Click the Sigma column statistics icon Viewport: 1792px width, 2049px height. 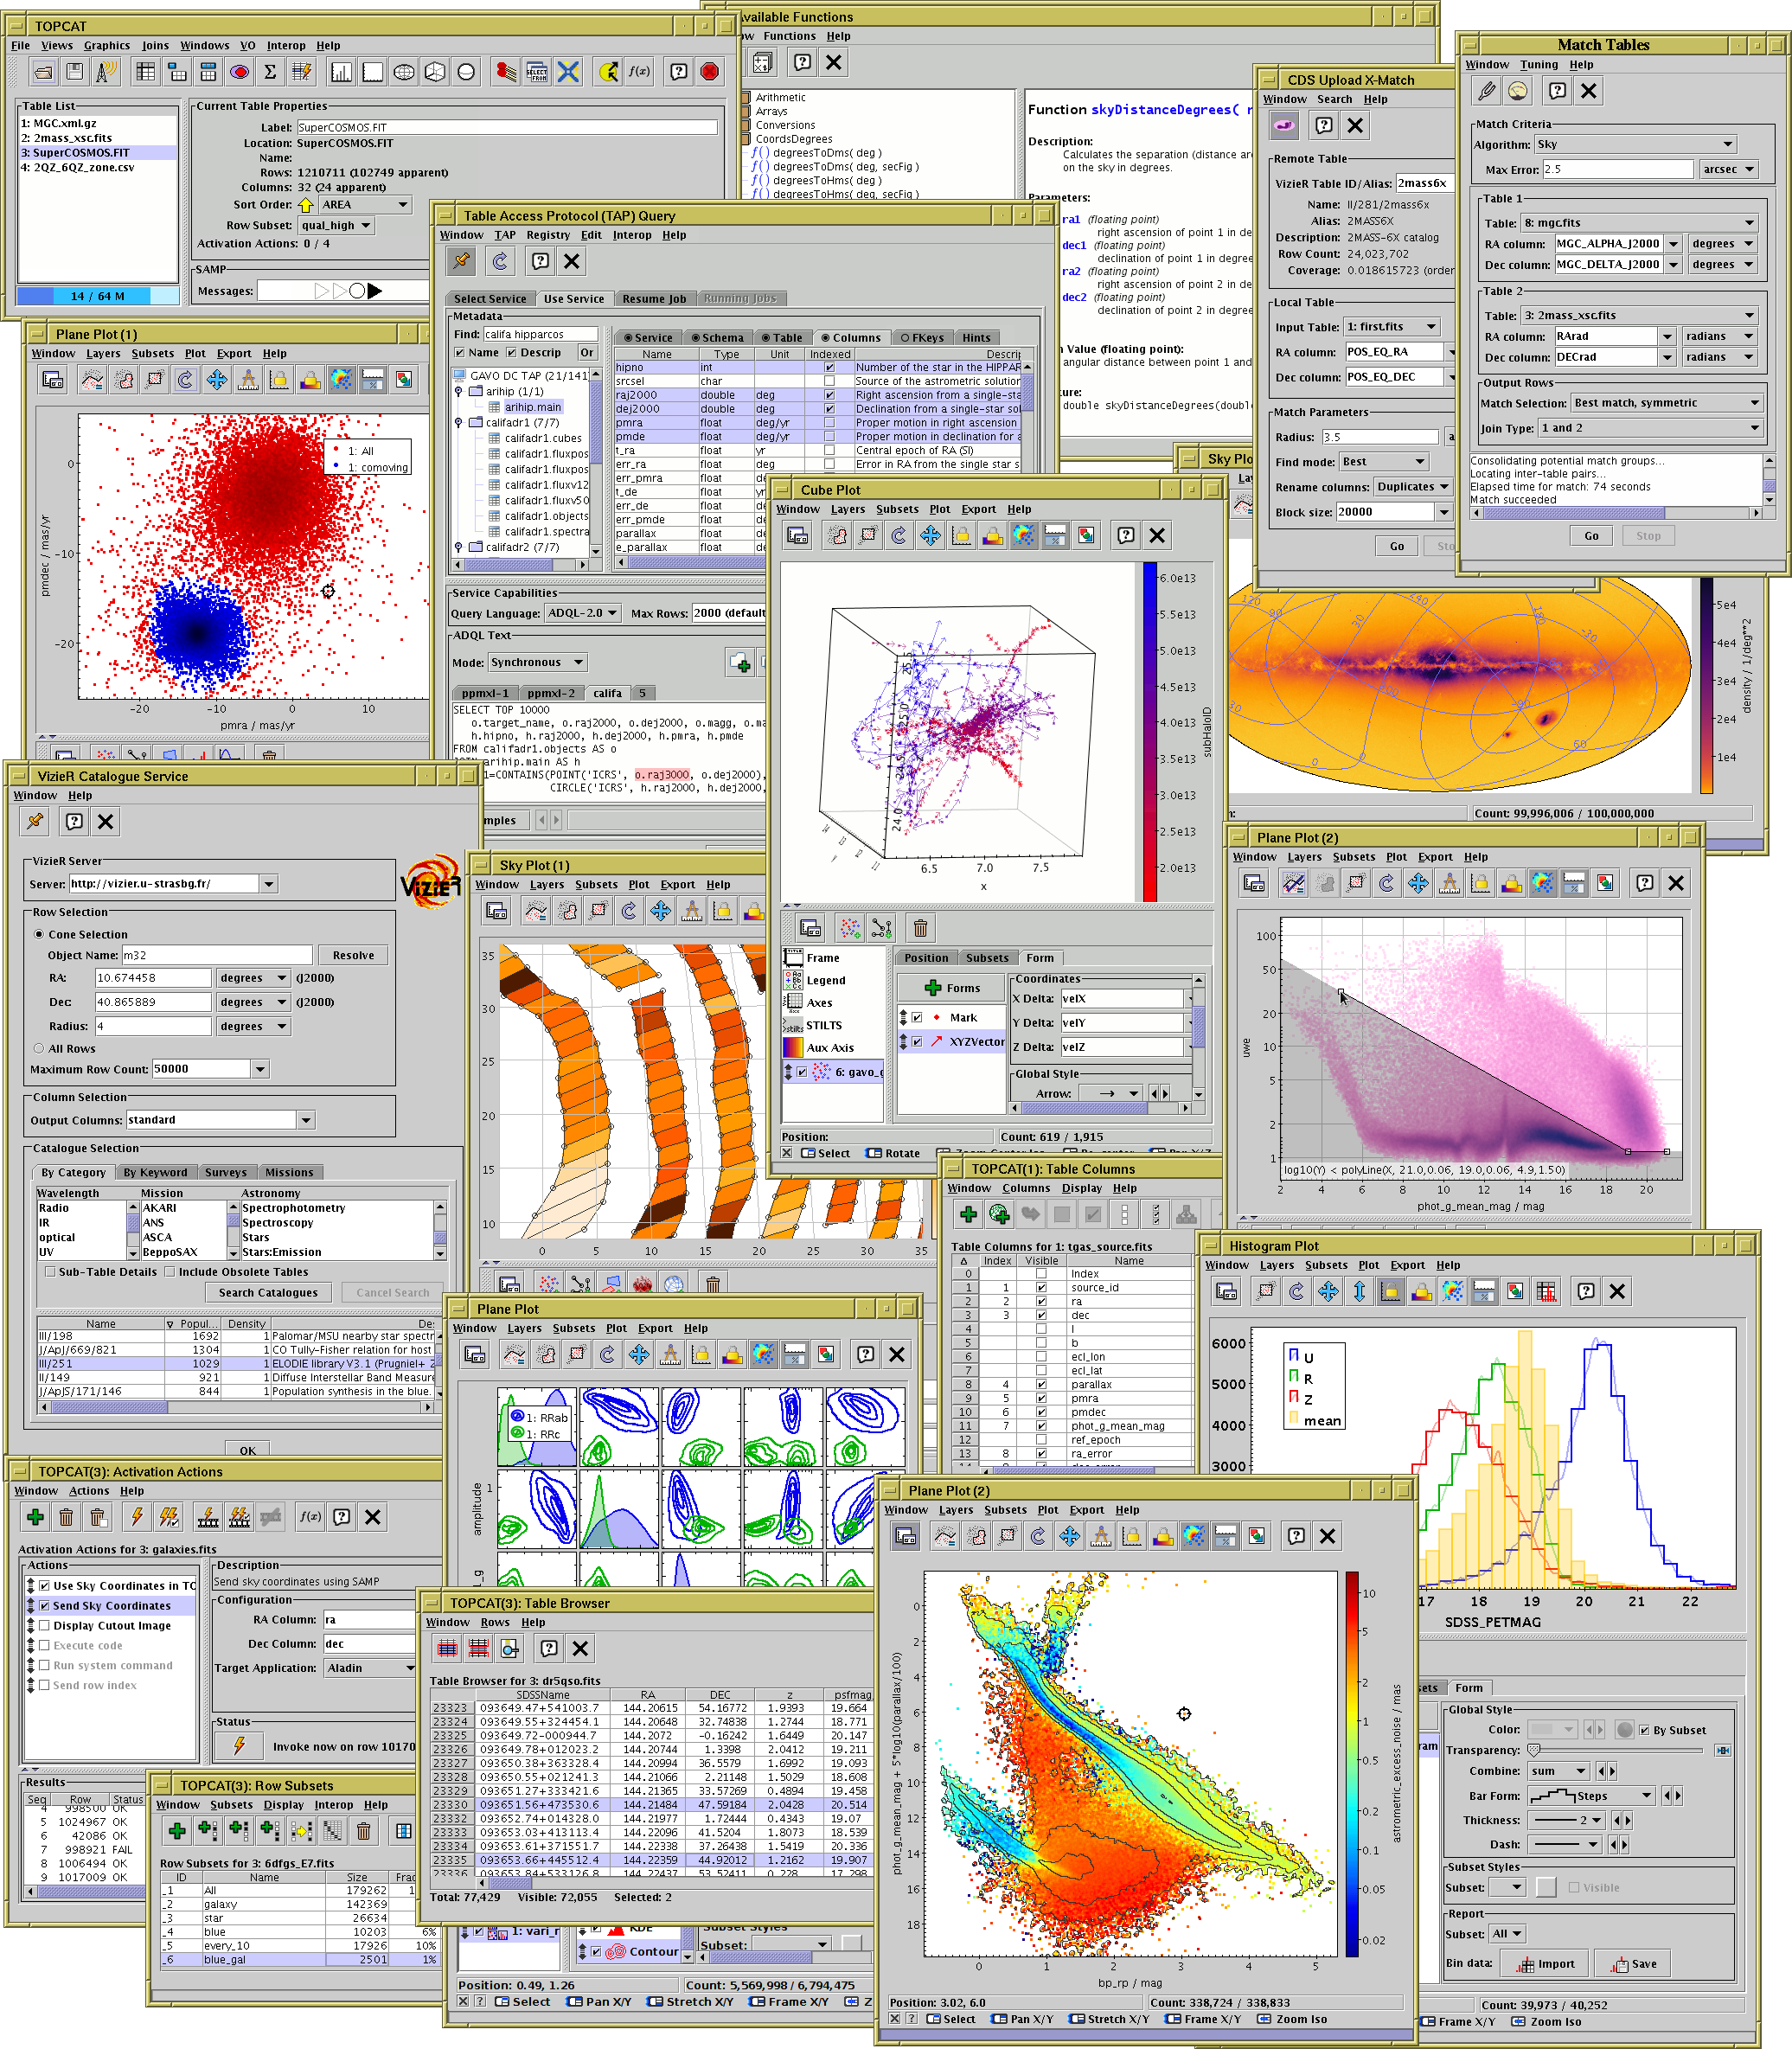click(x=270, y=72)
